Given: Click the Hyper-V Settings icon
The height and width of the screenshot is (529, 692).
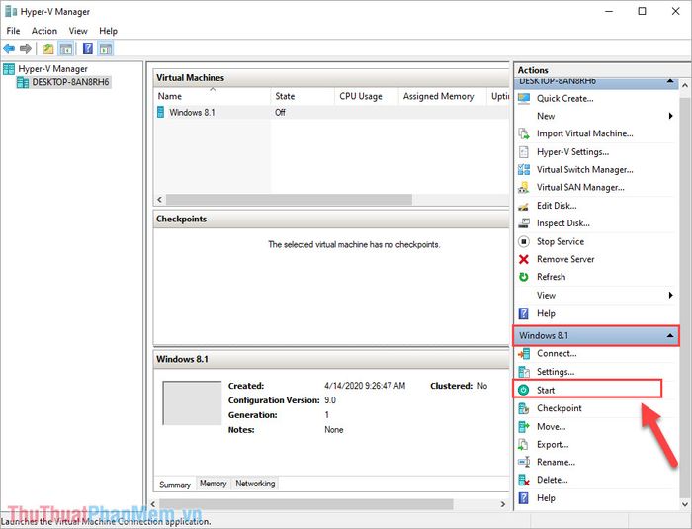Looking at the screenshot, I should point(524,152).
